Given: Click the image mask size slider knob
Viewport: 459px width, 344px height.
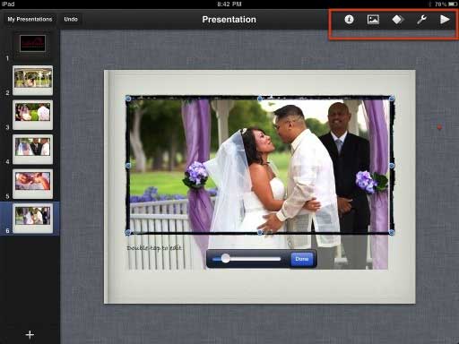Looking at the screenshot, I should 226,258.
